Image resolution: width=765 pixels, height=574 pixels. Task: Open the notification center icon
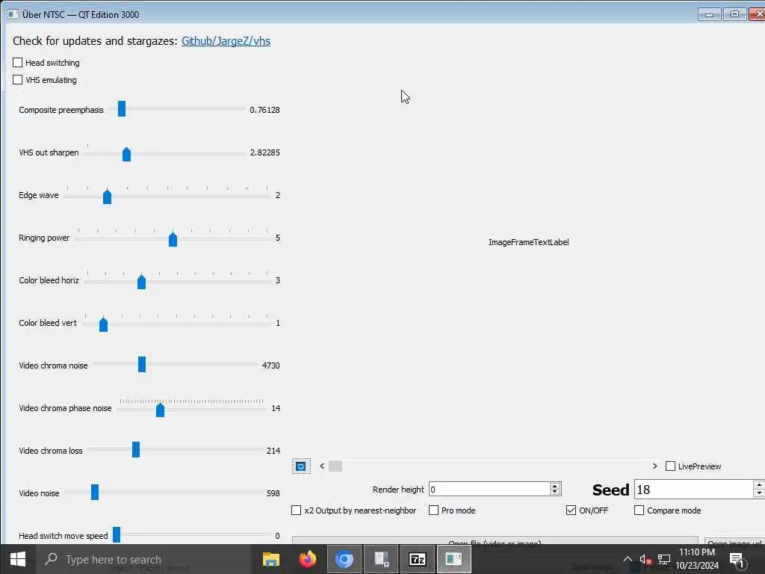tap(737, 560)
